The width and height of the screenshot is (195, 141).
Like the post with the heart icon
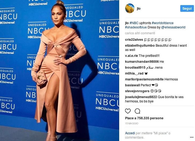point(128,111)
